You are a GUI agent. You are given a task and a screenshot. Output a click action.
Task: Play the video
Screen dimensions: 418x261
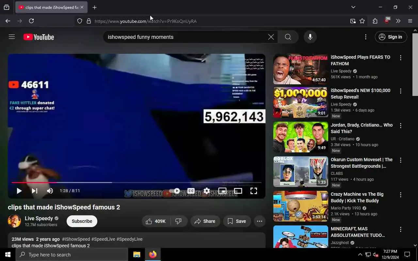pyautogui.click(x=19, y=191)
